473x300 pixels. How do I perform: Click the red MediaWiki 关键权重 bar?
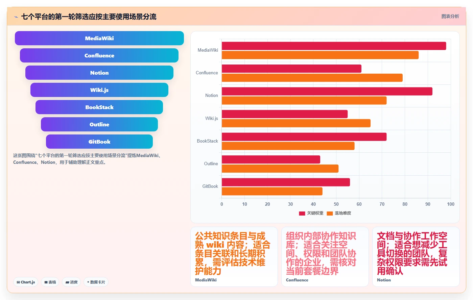pyautogui.click(x=334, y=46)
